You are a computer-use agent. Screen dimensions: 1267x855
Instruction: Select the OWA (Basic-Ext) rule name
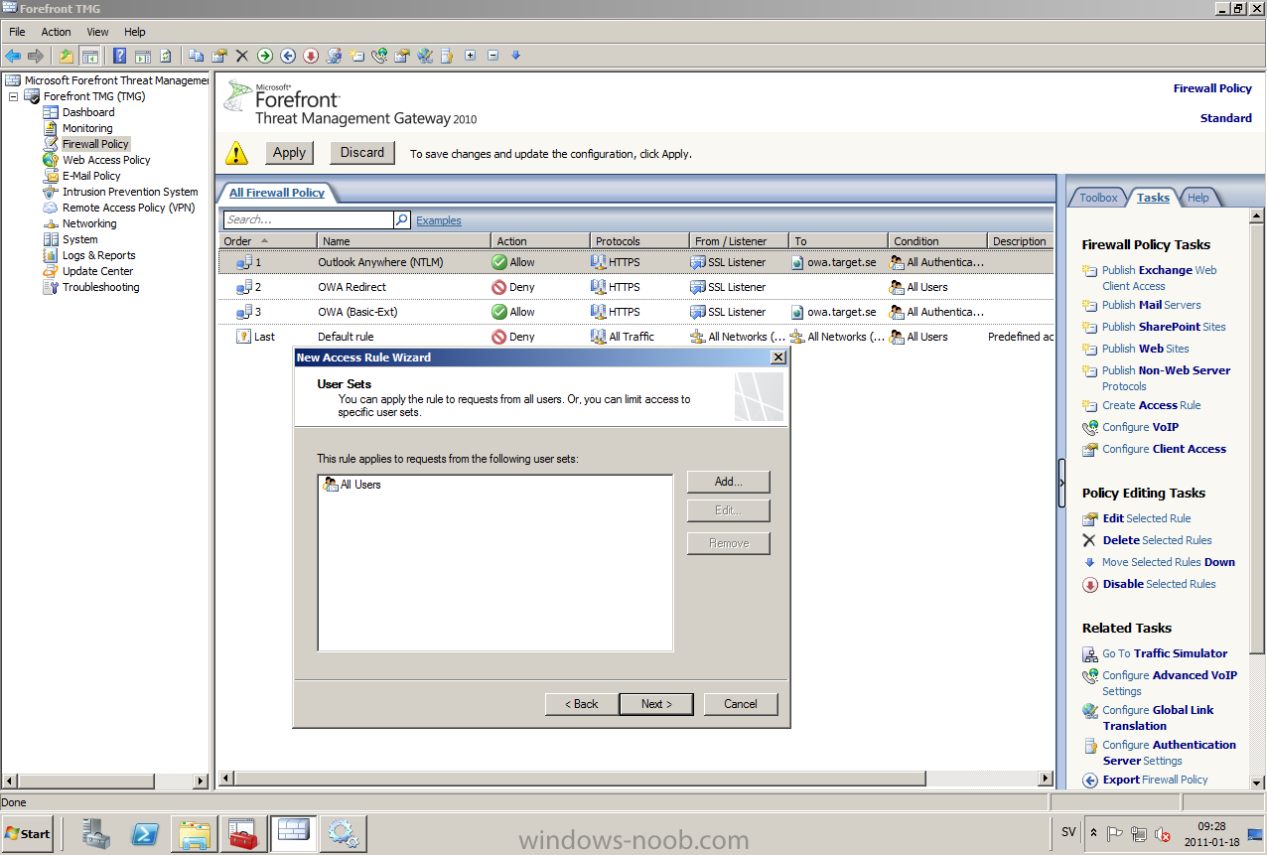pos(357,312)
